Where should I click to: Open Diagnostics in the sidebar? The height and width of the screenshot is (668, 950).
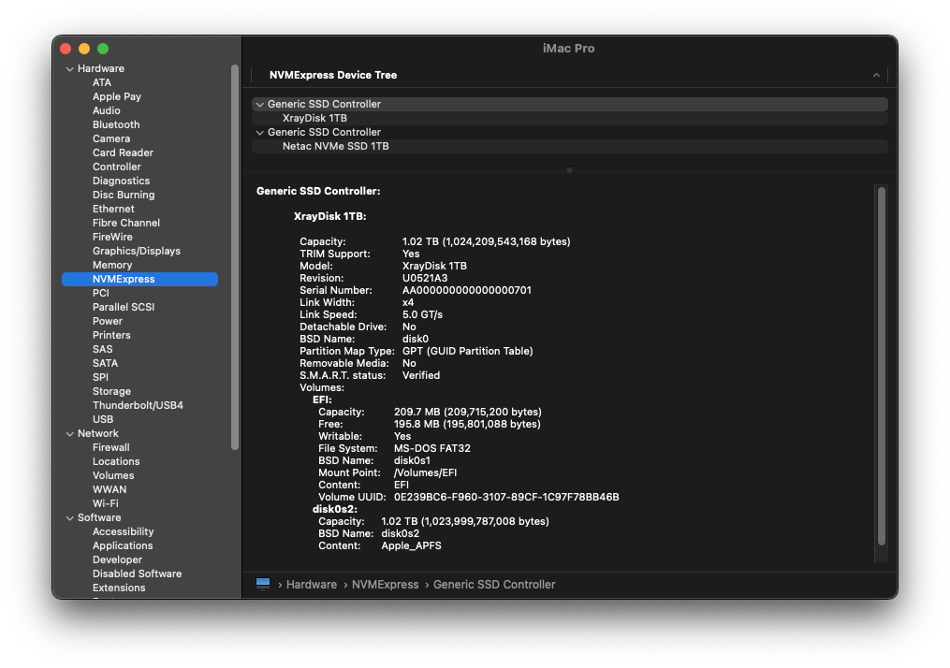coord(121,181)
